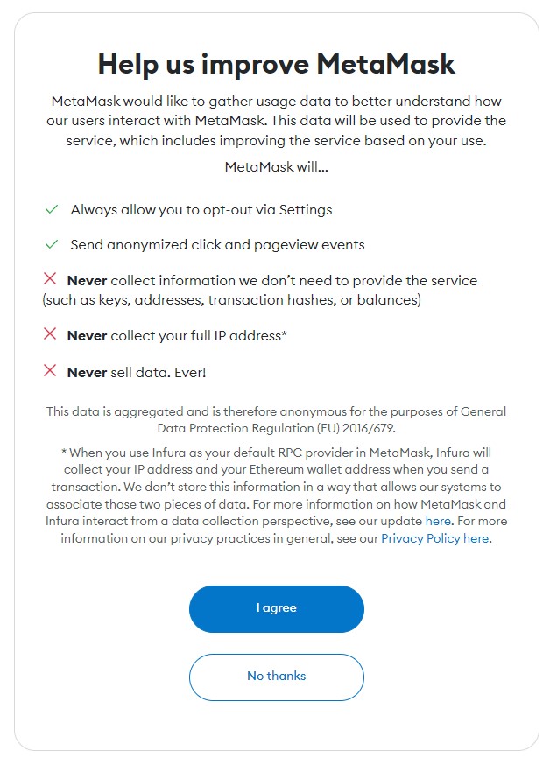550x758 pixels.
Task: Click the Help us improve MetaMask heading
Action: tap(276, 64)
